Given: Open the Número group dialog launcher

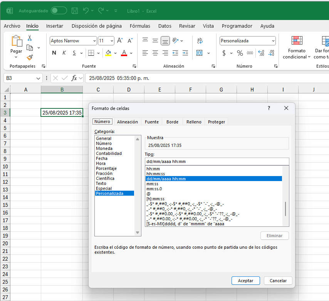Looking at the screenshot, I should pyautogui.click(x=276, y=66).
